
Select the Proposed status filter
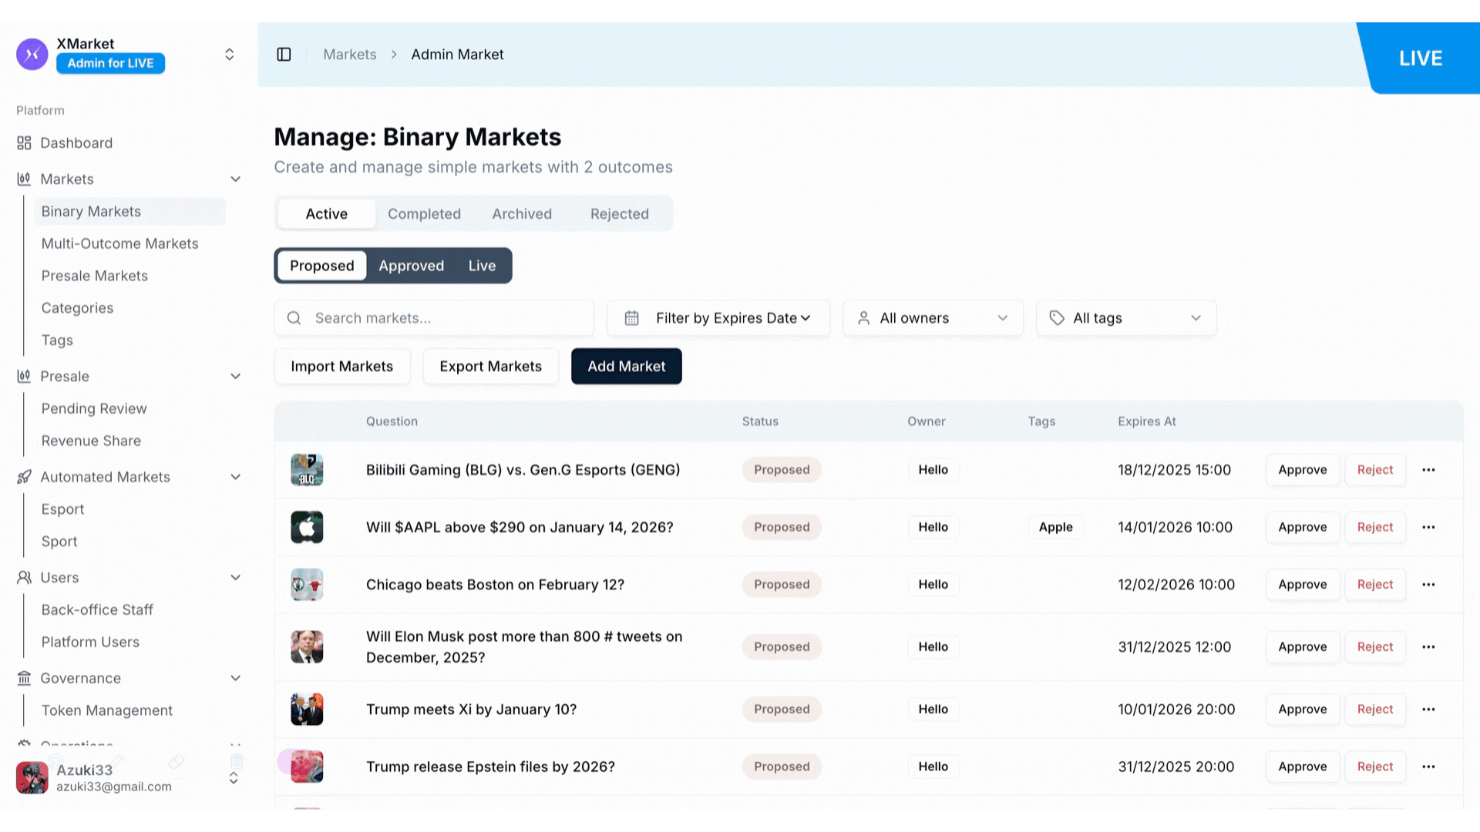coord(321,266)
